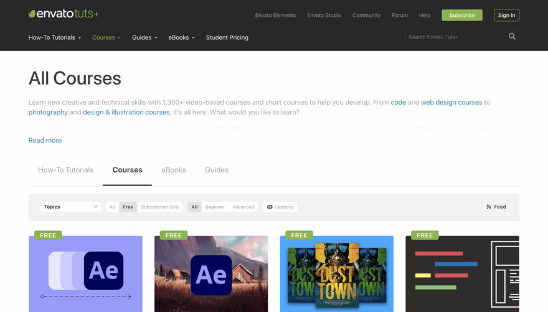Open the Dust Town poster course
548x312 pixels.
pyautogui.click(x=337, y=274)
